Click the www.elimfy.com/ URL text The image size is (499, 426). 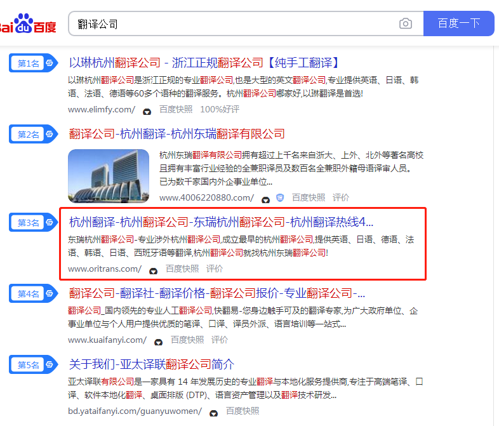102,109
